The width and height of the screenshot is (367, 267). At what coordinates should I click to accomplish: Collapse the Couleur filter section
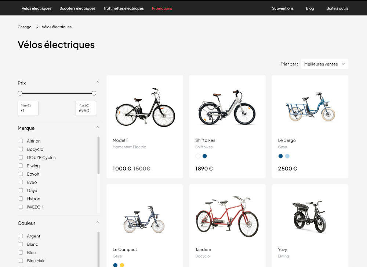tap(98, 222)
